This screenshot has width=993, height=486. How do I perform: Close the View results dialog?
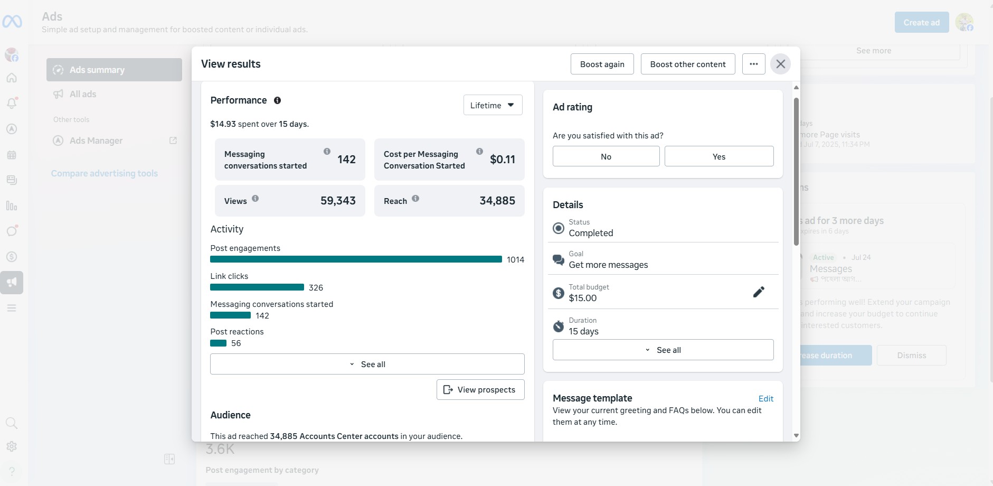pyautogui.click(x=780, y=64)
